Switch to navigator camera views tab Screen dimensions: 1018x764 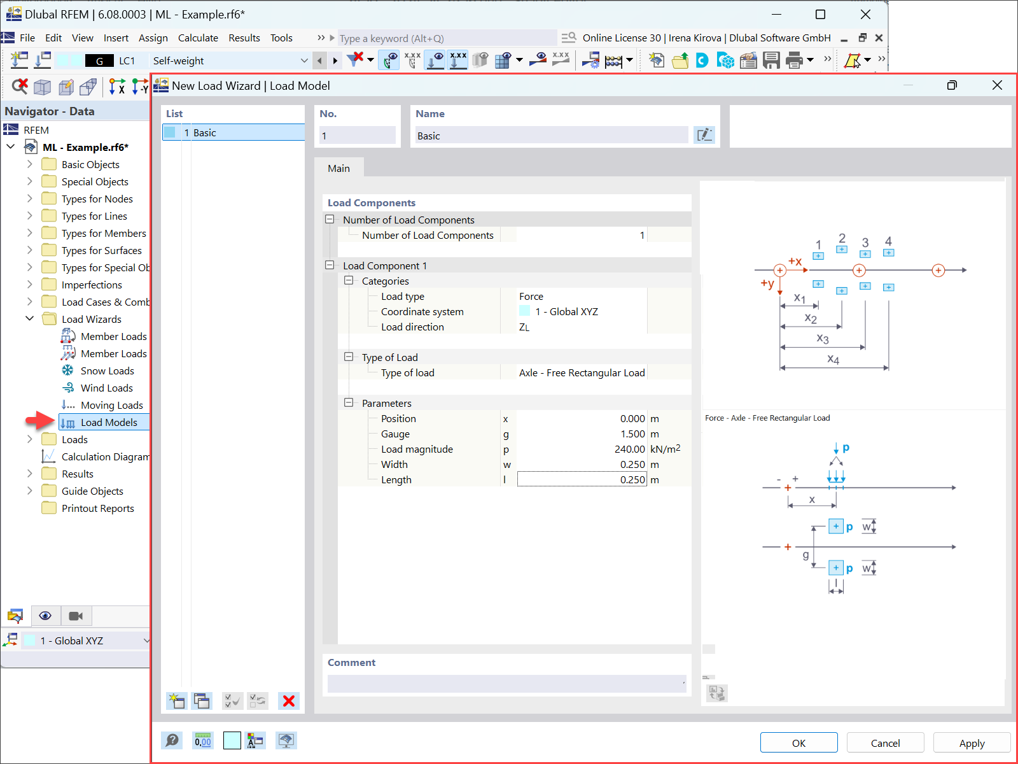tap(76, 616)
